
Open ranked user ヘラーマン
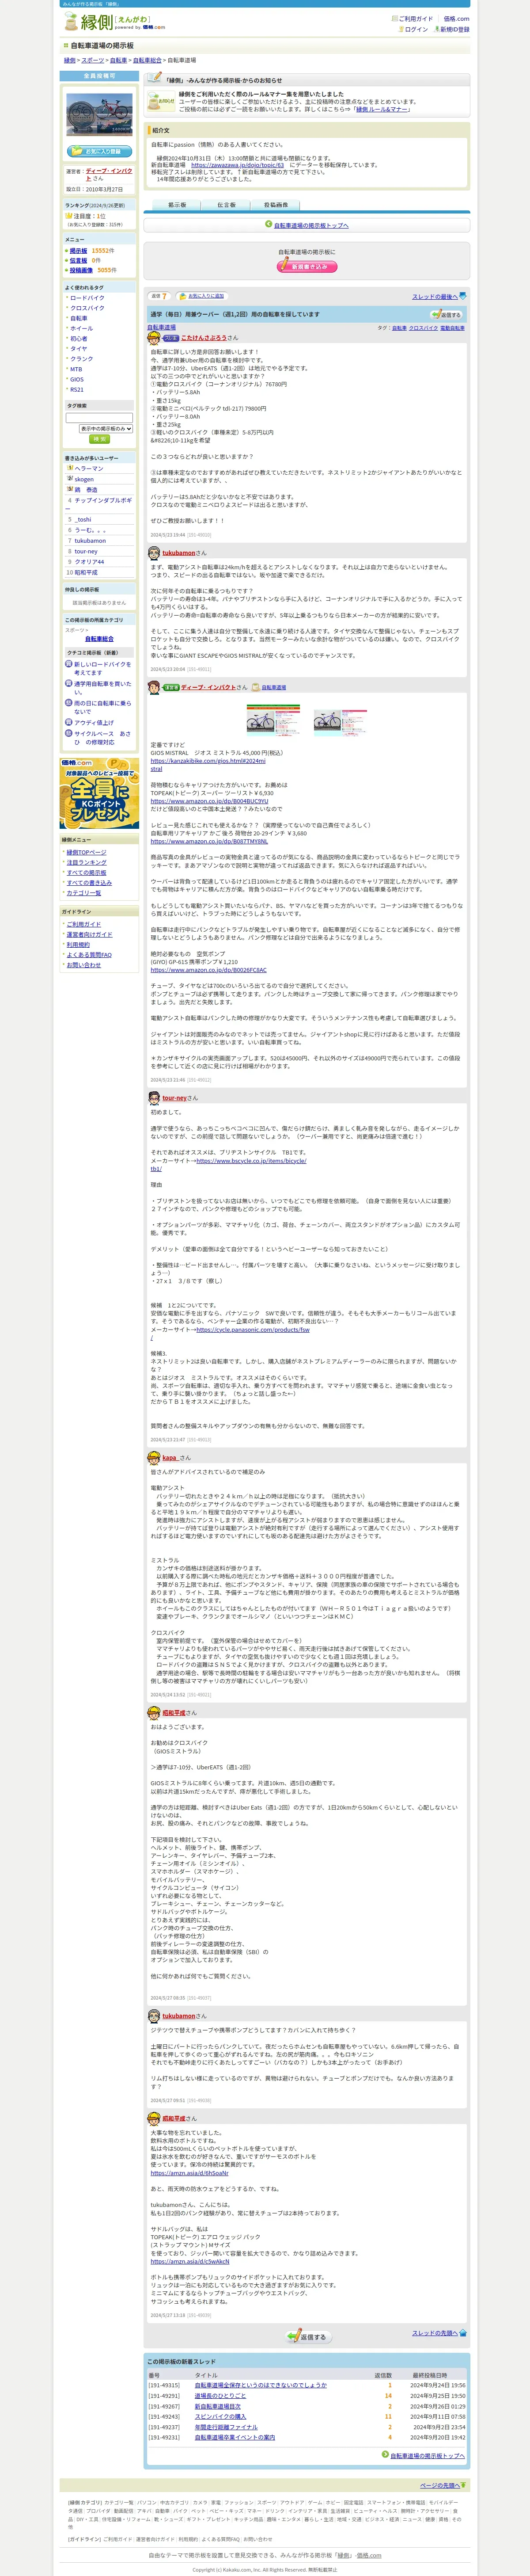tap(89, 468)
